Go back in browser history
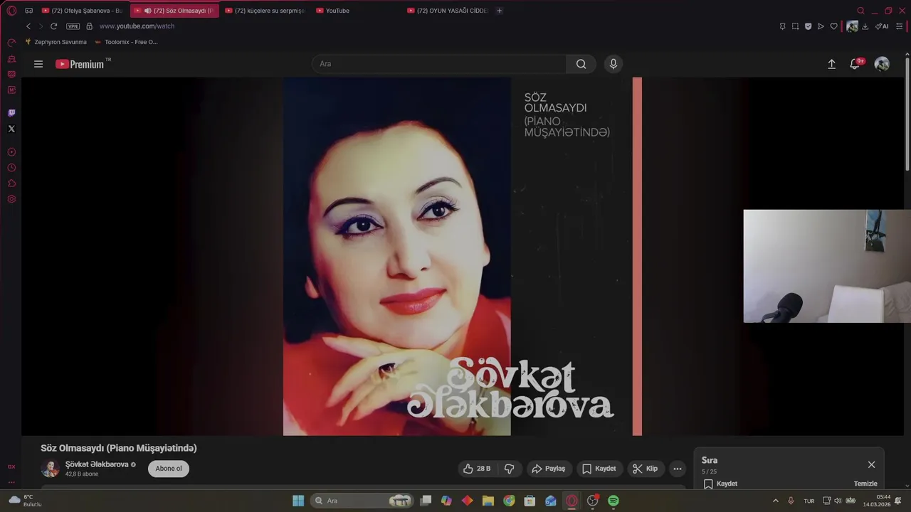The height and width of the screenshot is (512, 911). 28,26
